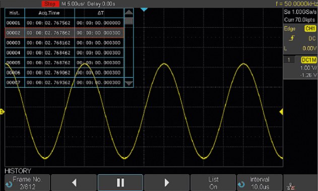This screenshot has width=318, height=191.
Task: Click the trigger level 0.00V value
Action: point(309,48)
